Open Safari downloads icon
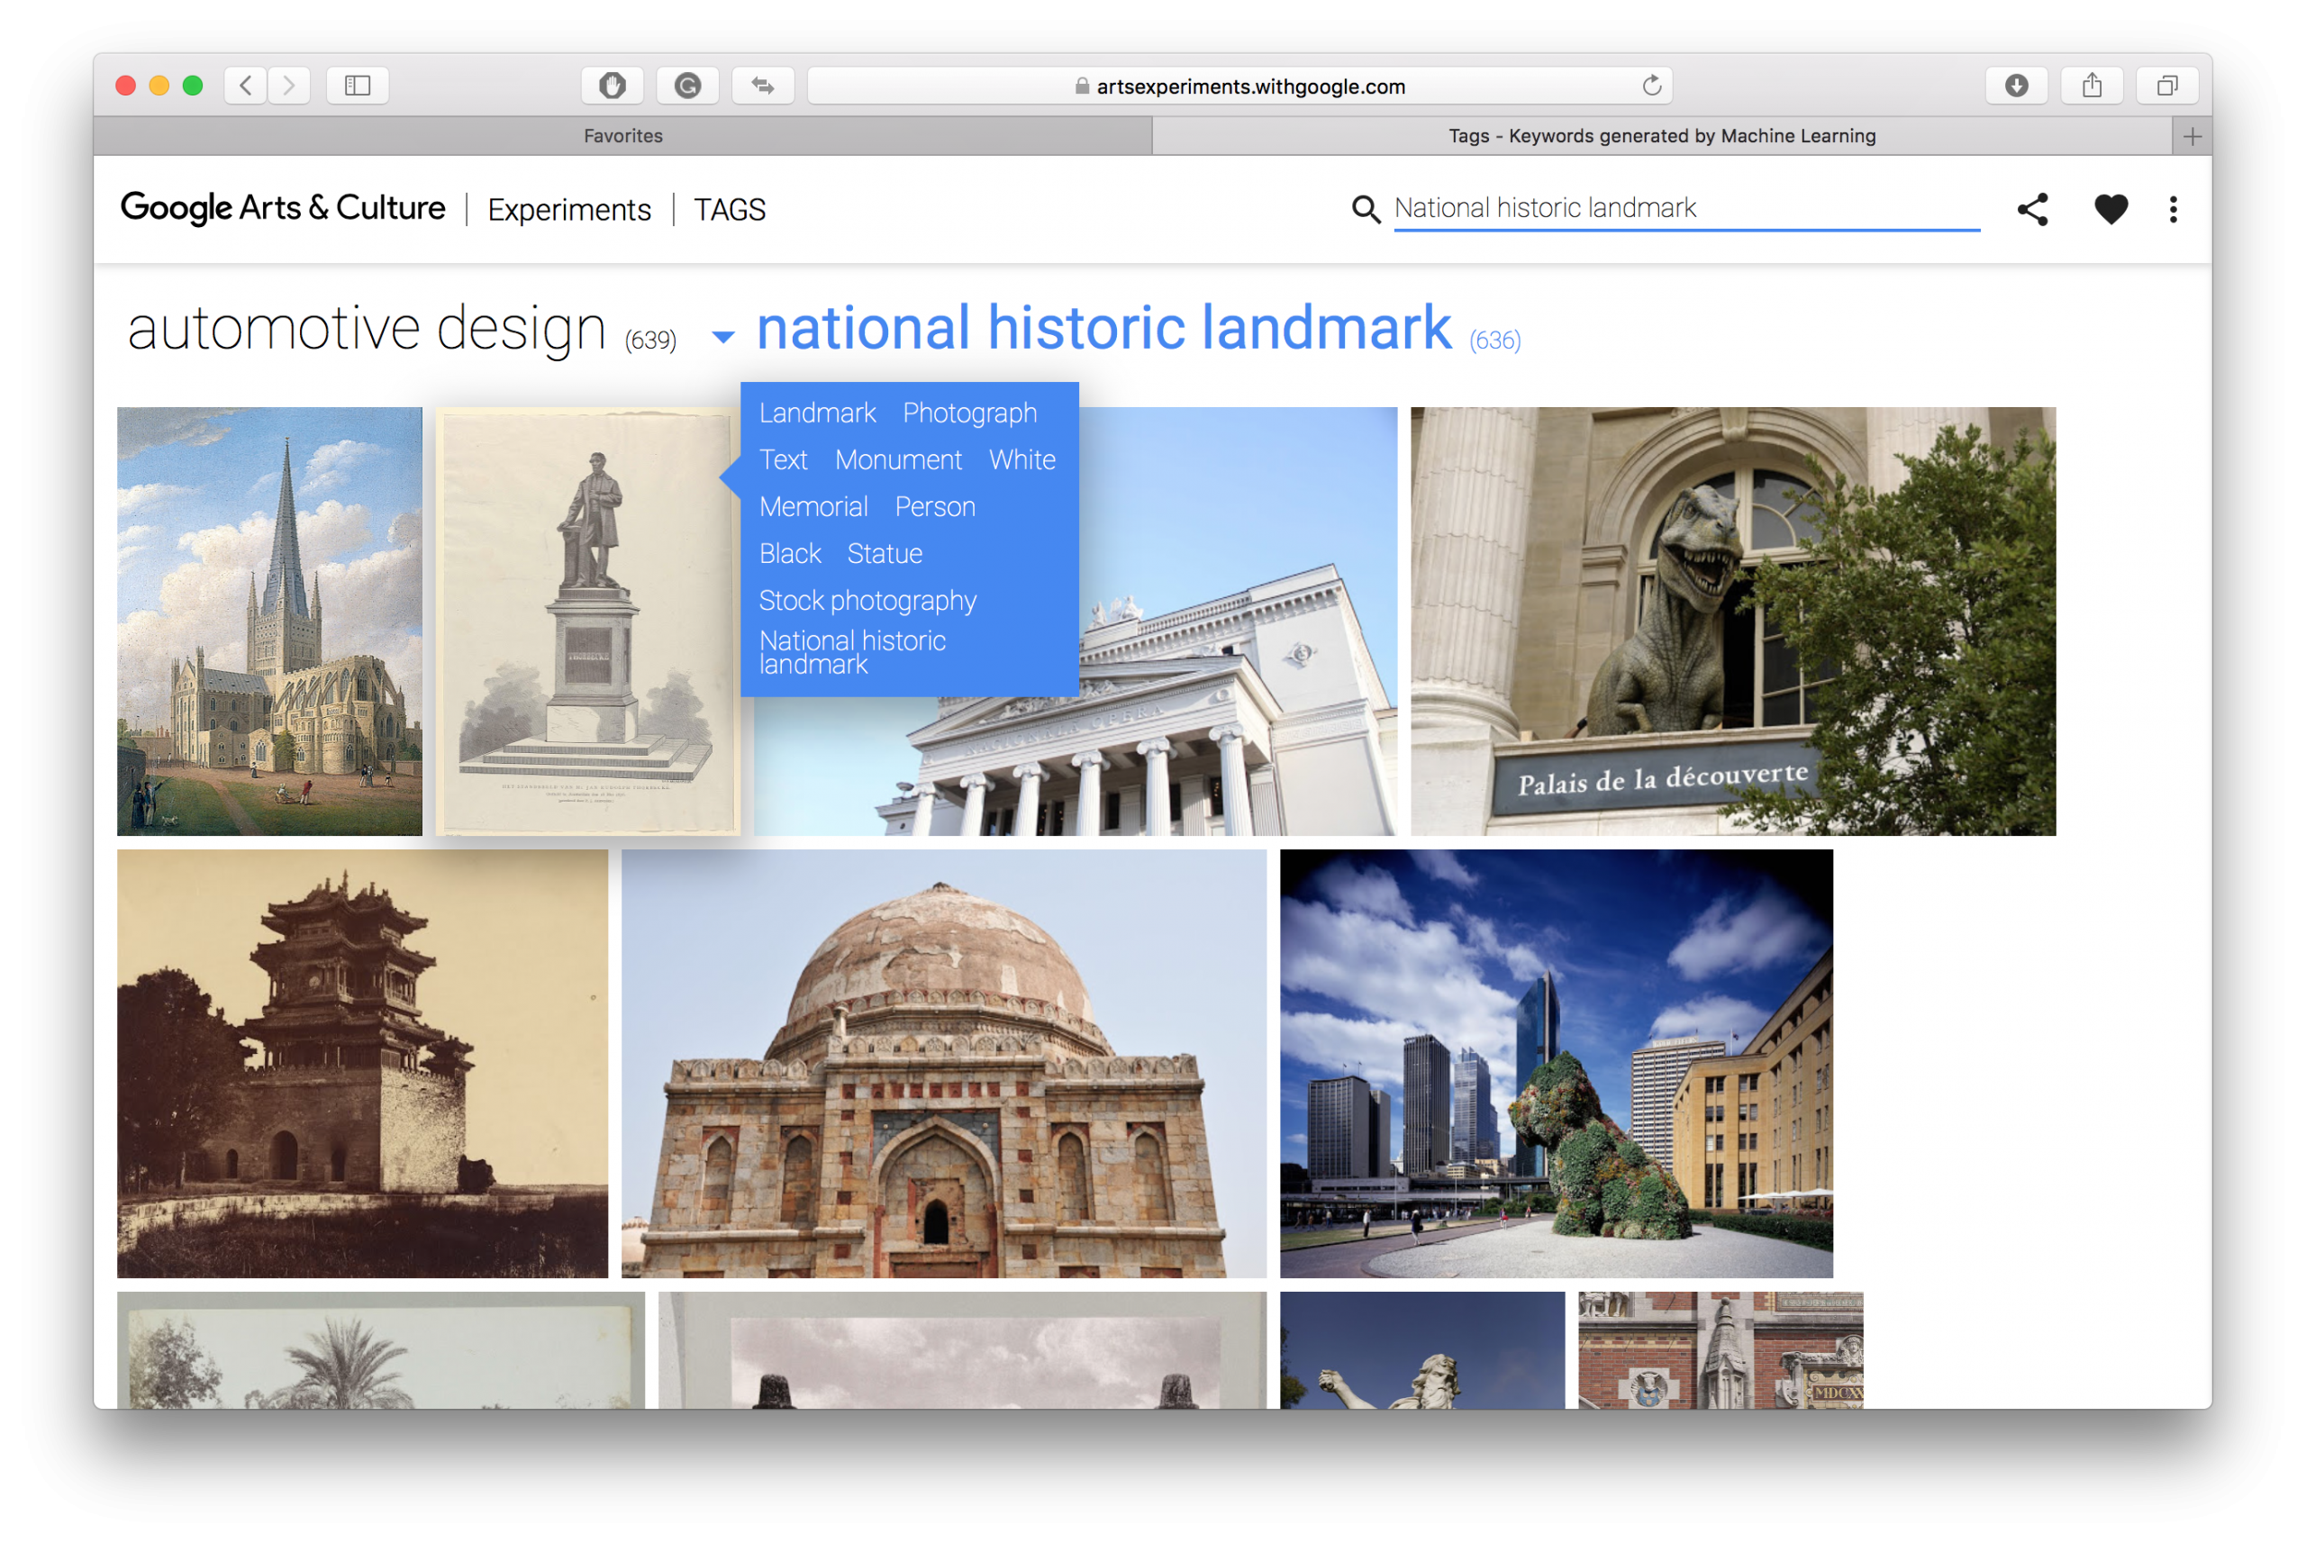 click(x=2016, y=86)
